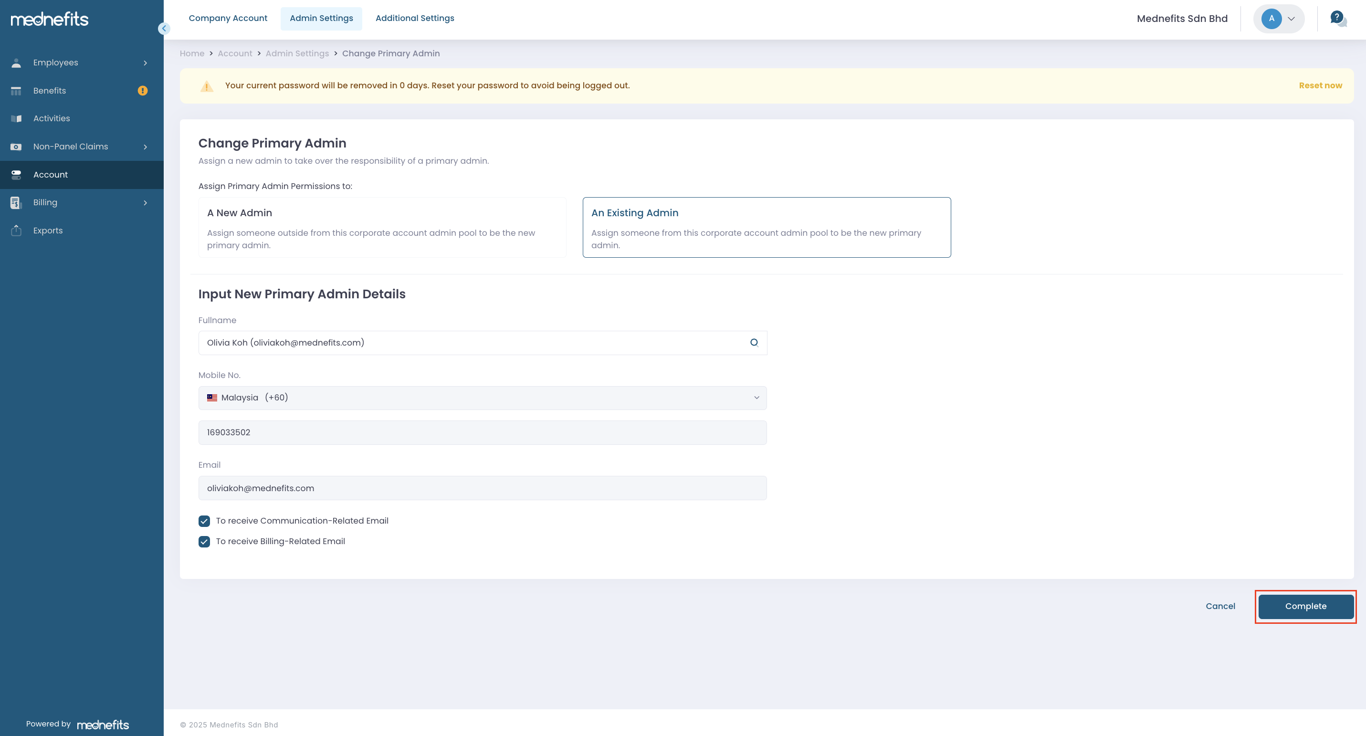Click the Cancel button
1366x736 pixels.
(x=1220, y=606)
